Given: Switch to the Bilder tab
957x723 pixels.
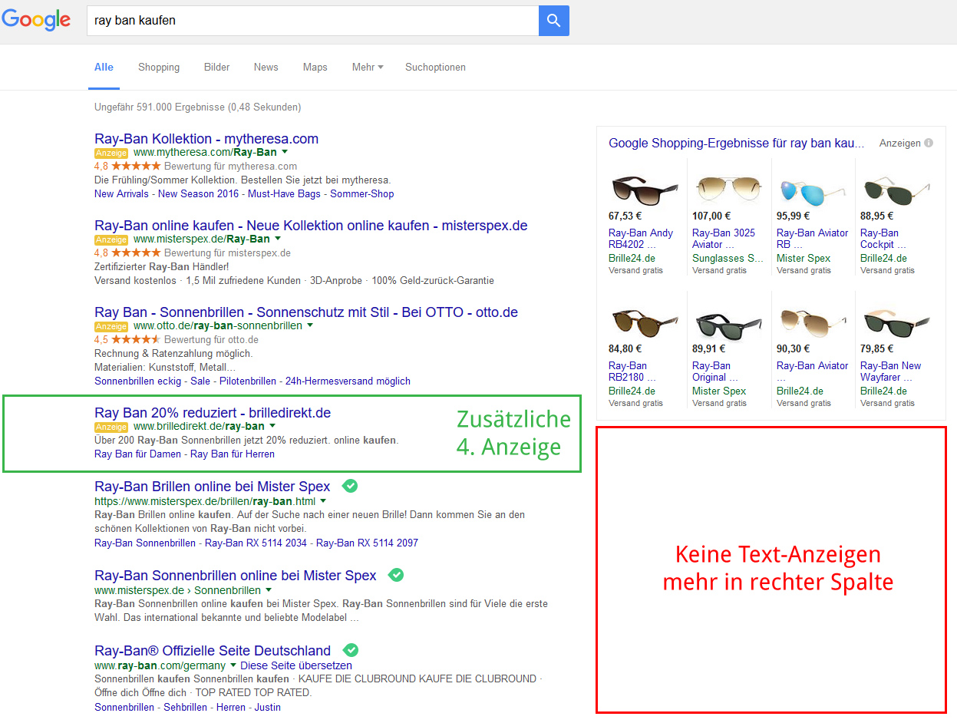Looking at the screenshot, I should coord(217,68).
